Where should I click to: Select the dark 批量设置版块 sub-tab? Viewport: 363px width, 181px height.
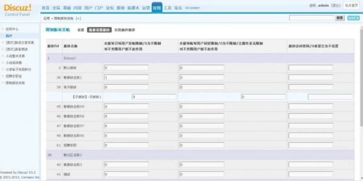click(99, 30)
